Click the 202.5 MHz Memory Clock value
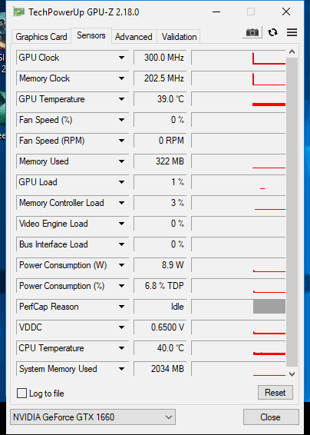 pos(160,78)
